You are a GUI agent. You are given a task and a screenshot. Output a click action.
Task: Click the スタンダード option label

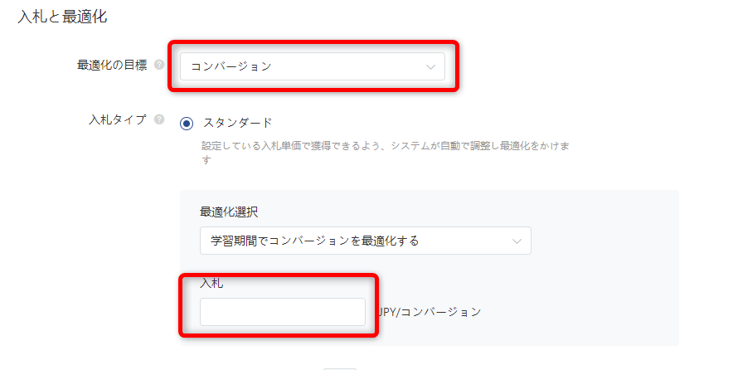coord(237,123)
